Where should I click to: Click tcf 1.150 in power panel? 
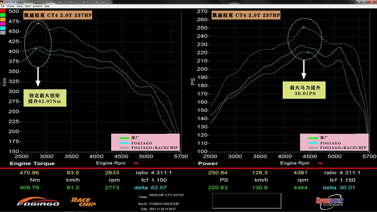[342, 180]
